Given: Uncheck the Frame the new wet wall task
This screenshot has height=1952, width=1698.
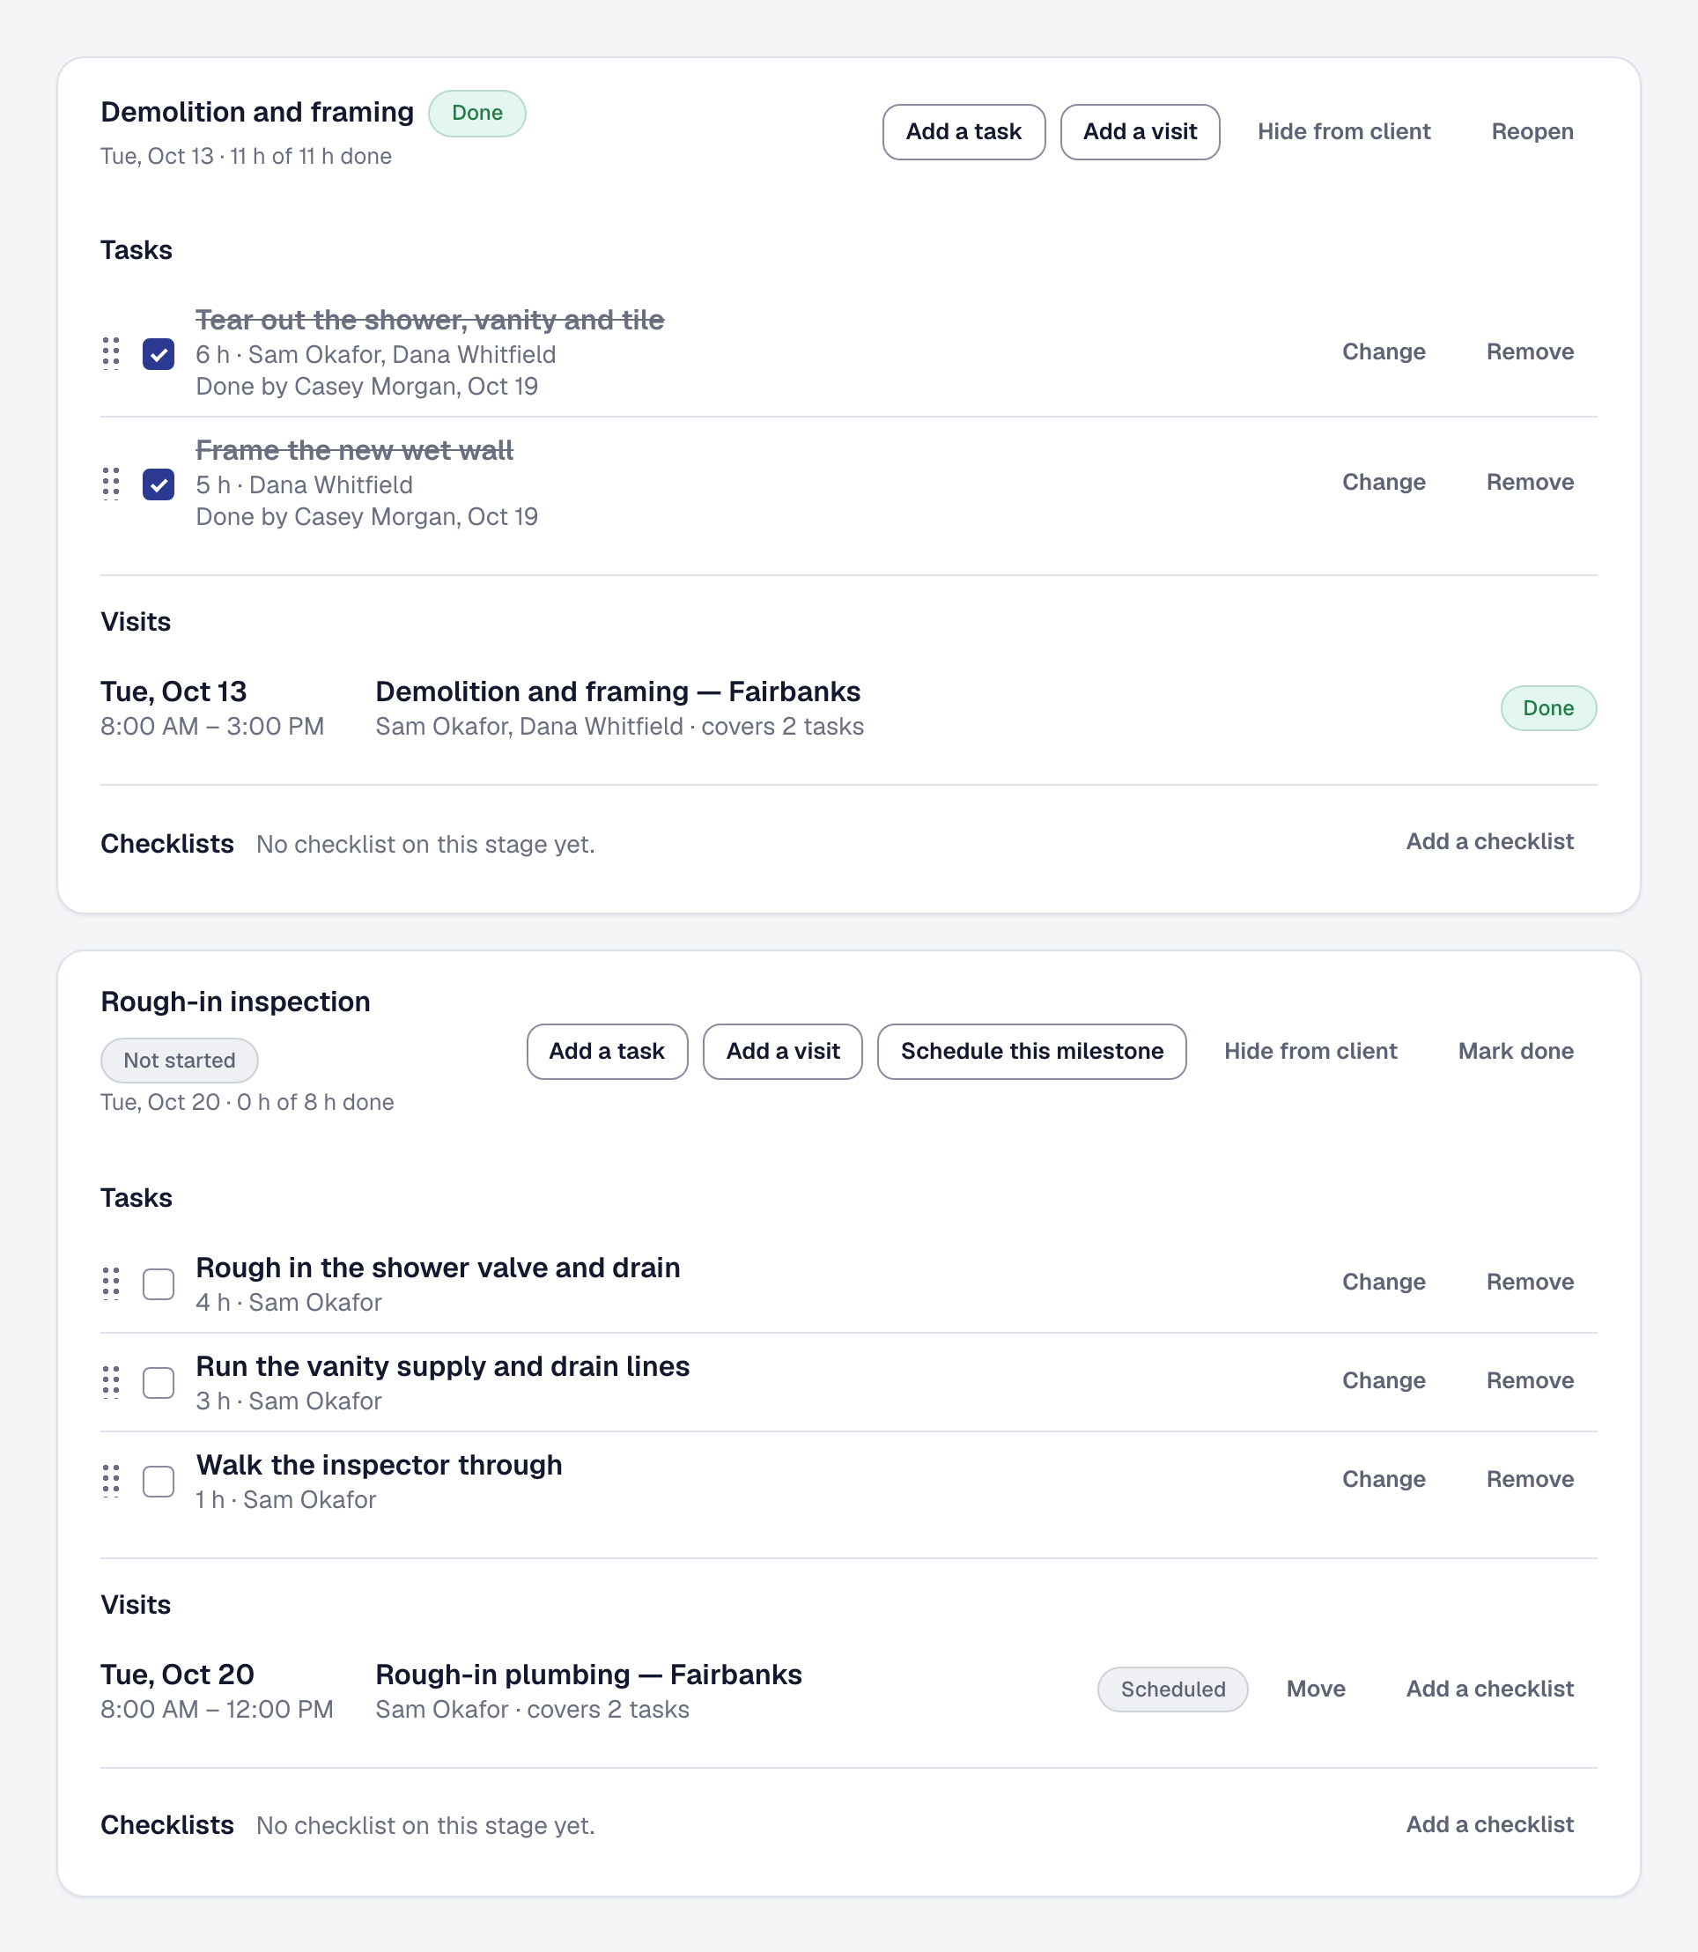Looking at the screenshot, I should coord(159,484).
